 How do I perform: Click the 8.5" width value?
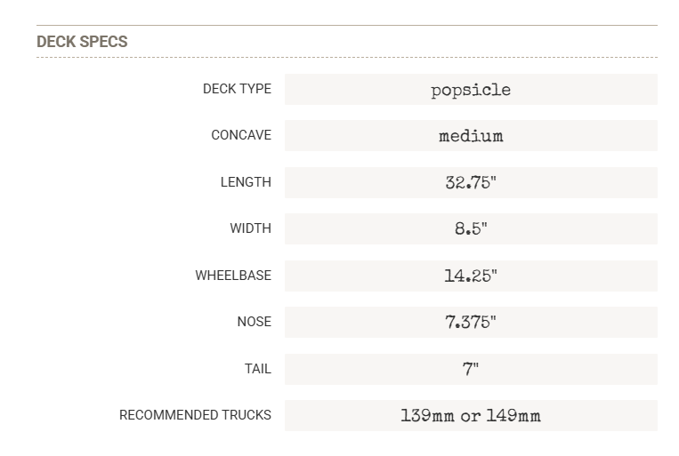[x=471, y=228]
